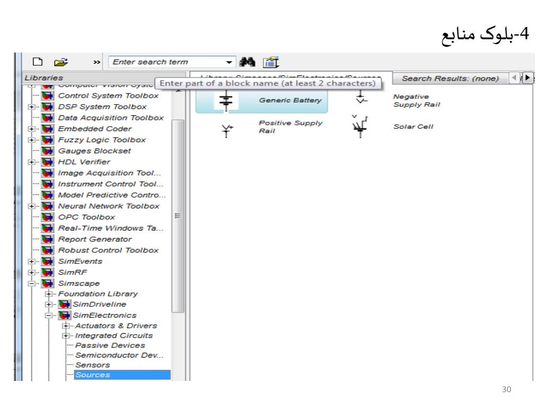Select Semiconductor Devices in the tree

tap(120, 355)
